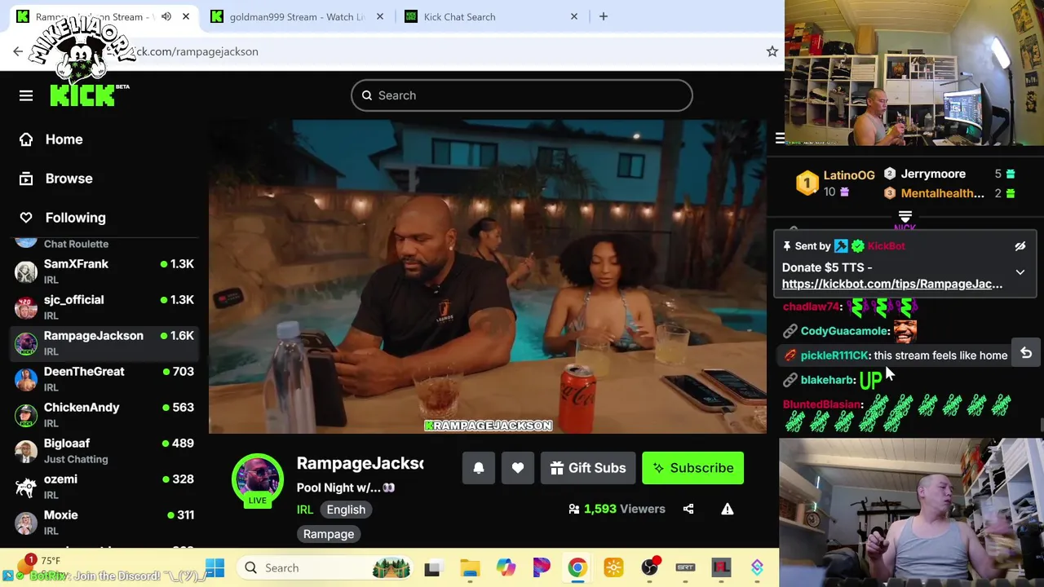
Task: Open Google Chrome from taskbar
Action: pos(577,567)
